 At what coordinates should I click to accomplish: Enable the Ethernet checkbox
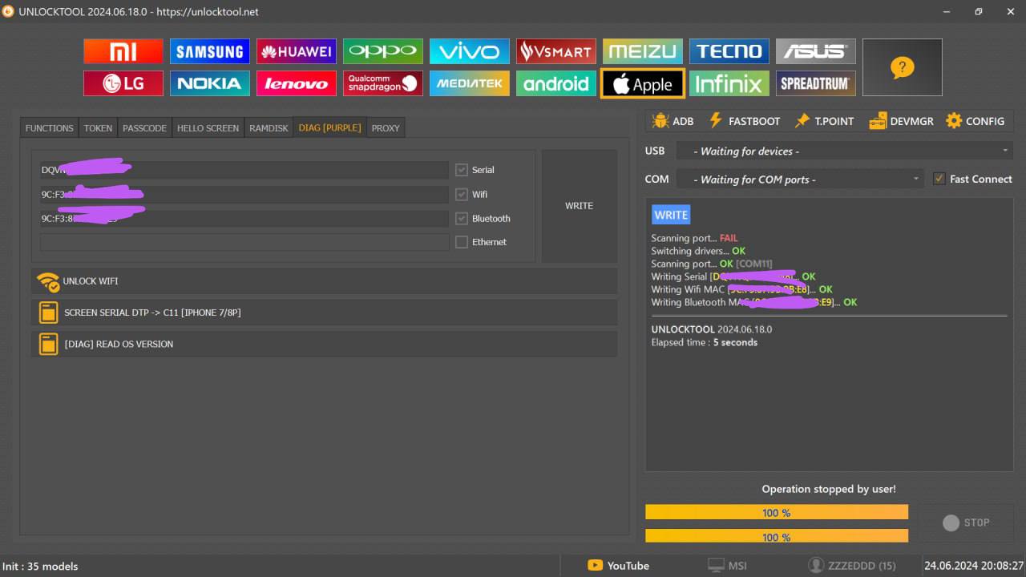point(462,242)
